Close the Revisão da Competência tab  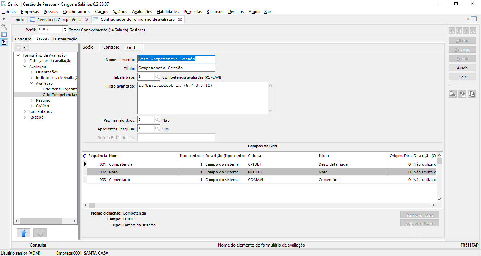click(x=87, y=20)
